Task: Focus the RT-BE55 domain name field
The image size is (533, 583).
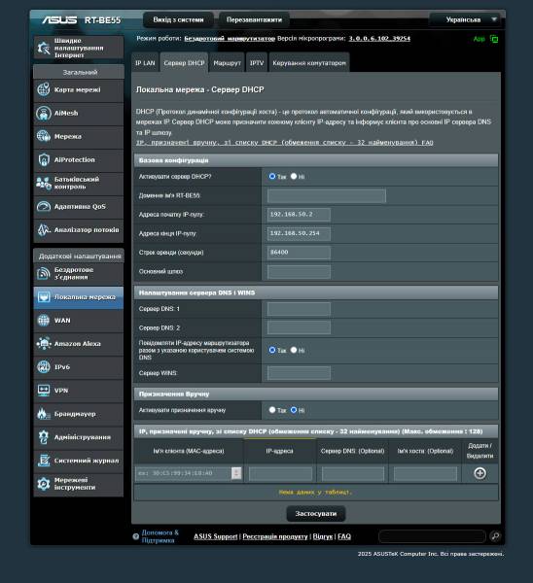Action: [x=327, y=195]
